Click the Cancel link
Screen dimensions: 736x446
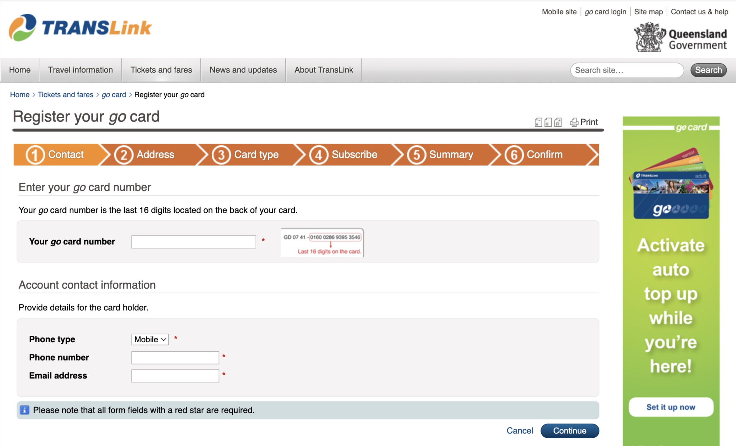[x=520, y=431]
